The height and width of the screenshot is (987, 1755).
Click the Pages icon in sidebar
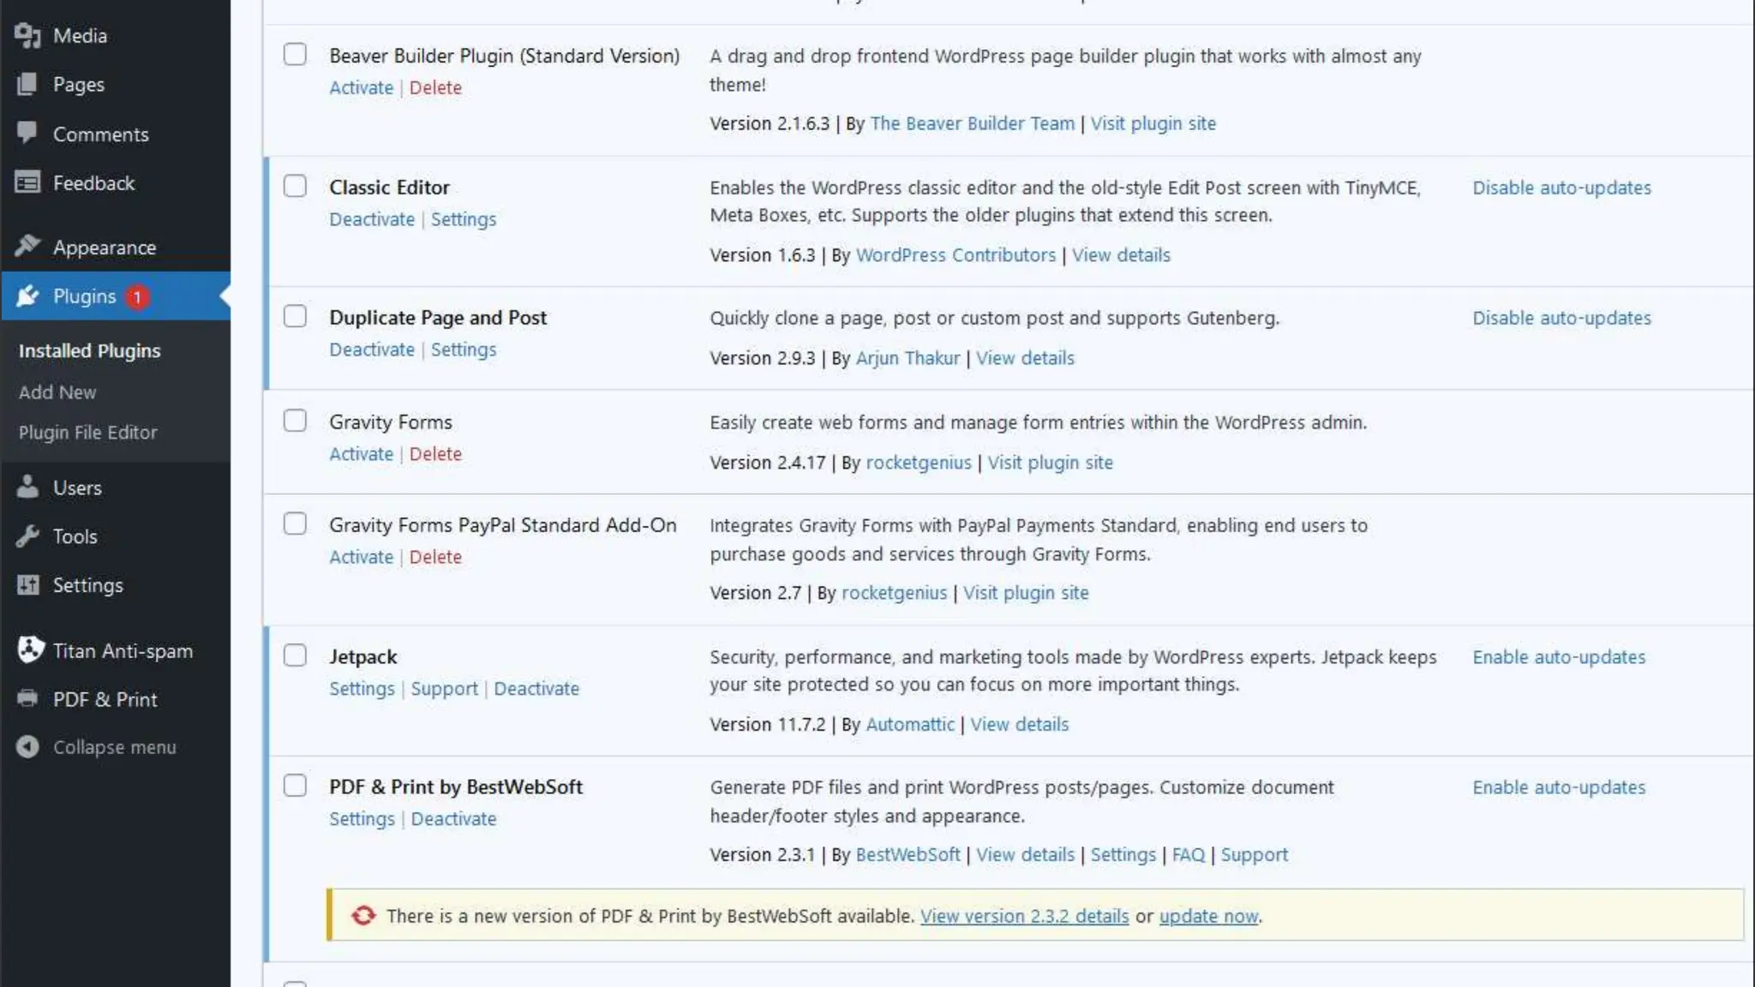pos(27,84)
